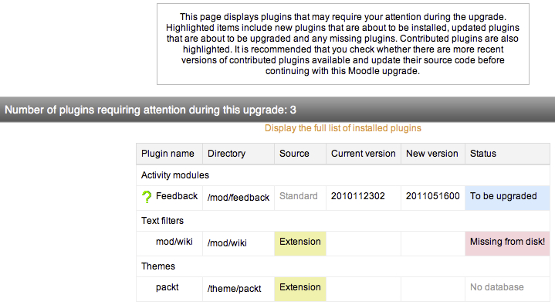Click the 'No database' status cell
The height and width of the screenshot is (305, 555).
507,289
